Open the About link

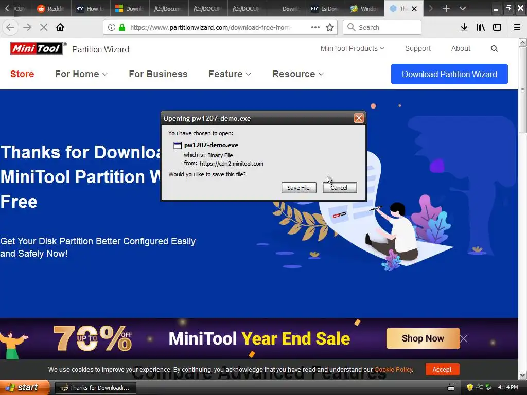(461, 48)
